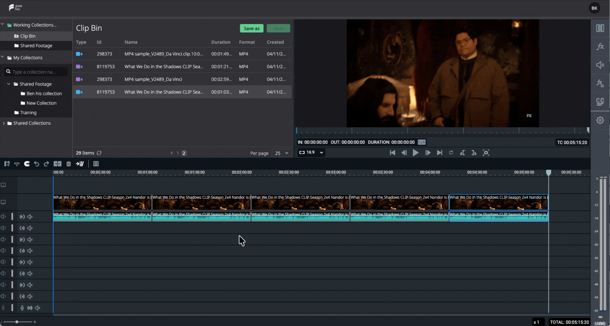Open the 16:9 aspect ratio dropdown

tap(311, 153)
